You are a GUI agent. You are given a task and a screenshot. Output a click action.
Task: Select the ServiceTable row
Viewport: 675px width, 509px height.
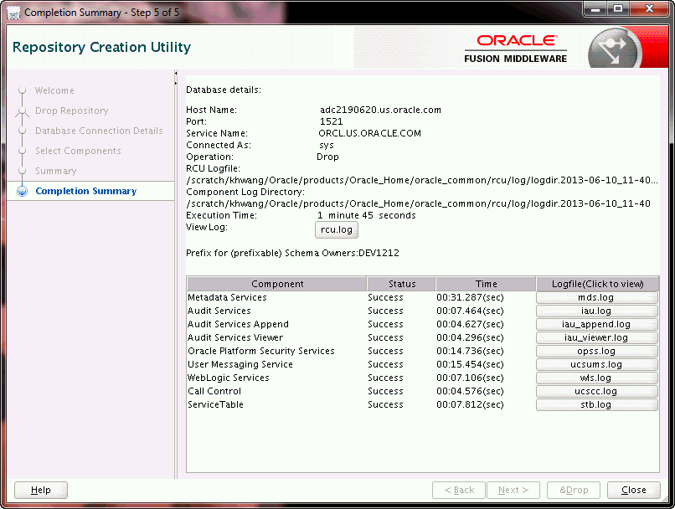tap(422, 404)
